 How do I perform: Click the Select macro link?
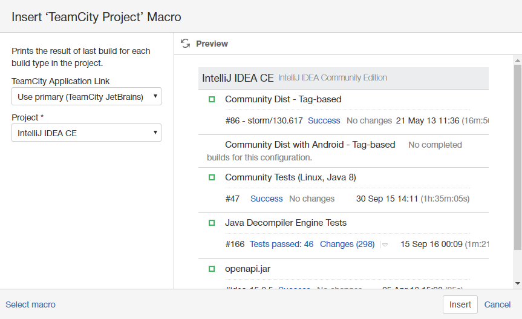pos(30,304)
